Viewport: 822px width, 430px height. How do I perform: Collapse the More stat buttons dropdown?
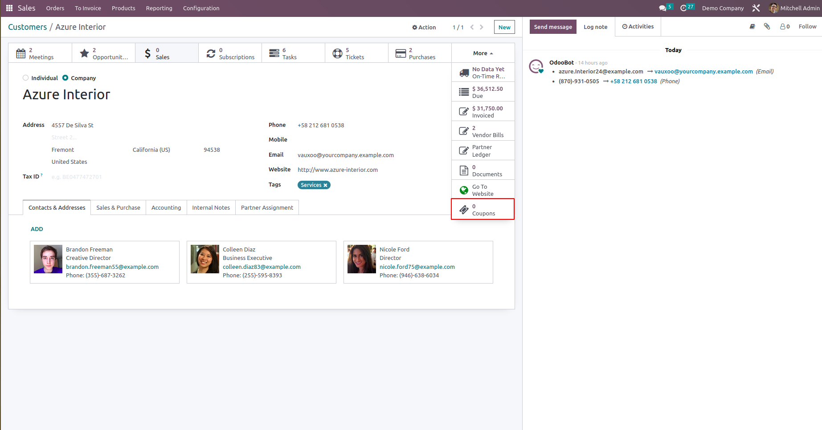pos(483,53)
